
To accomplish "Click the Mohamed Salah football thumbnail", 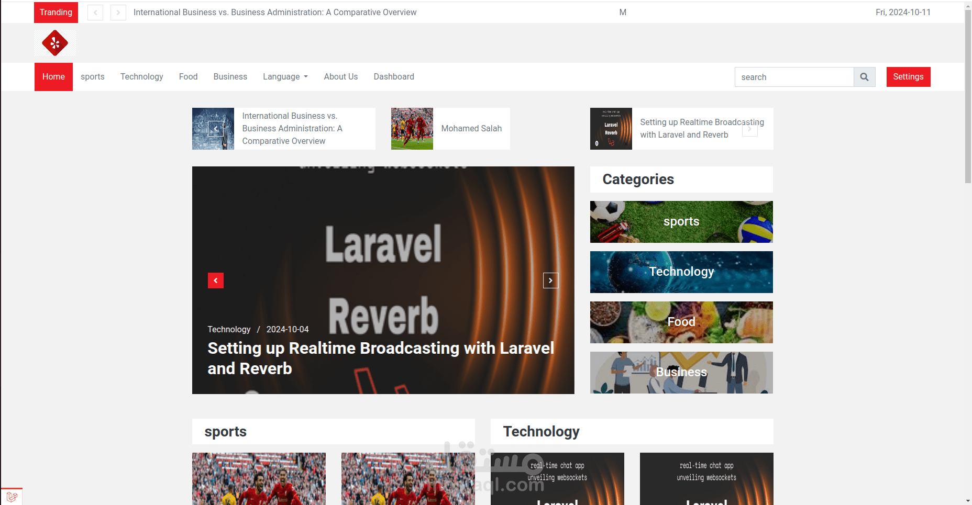I will [412, 129].
